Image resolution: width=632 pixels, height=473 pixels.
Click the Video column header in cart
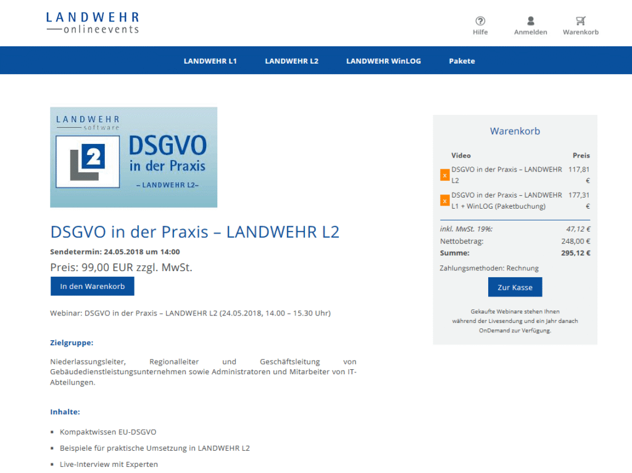[460, 155]
